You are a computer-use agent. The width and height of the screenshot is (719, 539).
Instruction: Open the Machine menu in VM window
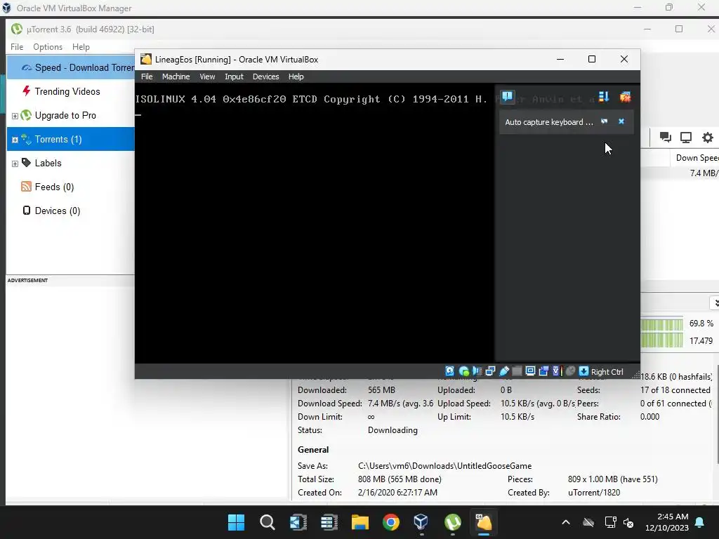click(176, 76)
